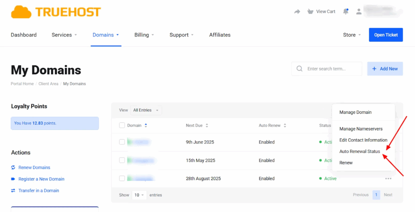Viewport: 415px width, 212px height.
Task: Open three-dot menu for 28th August 2025 row
Action: click(388, 178)
